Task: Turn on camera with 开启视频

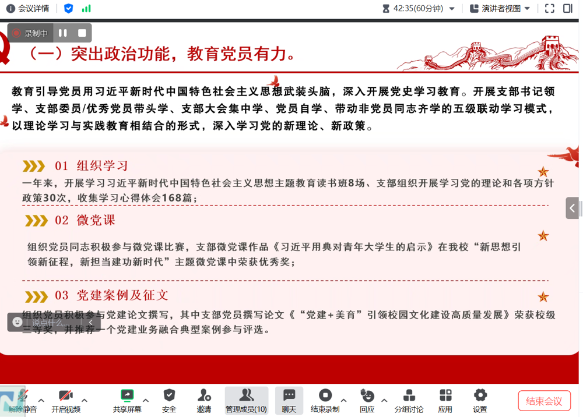Action: point(65,401)
